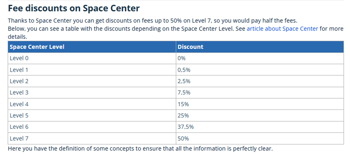Open the article about Space Center link
The width and height of the screenshot is (350, 155).
click(282, 29)
